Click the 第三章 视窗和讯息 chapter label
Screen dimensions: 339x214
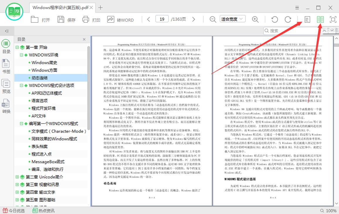(43, 184)
